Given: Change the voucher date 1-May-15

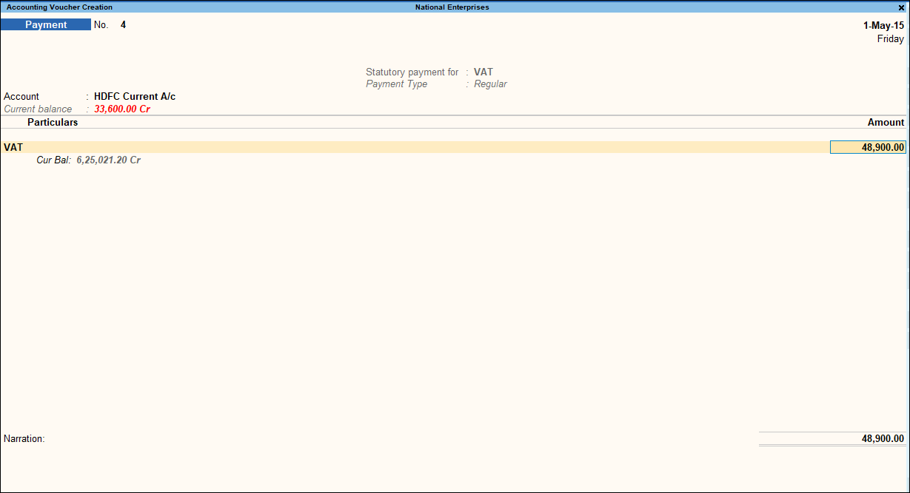Looking at the screenshot, I should pos(883,25).
